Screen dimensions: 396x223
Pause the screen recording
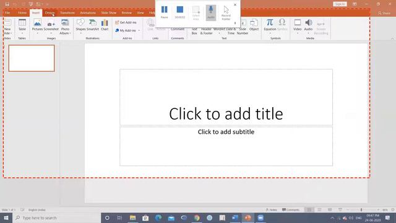pos(165,12)
